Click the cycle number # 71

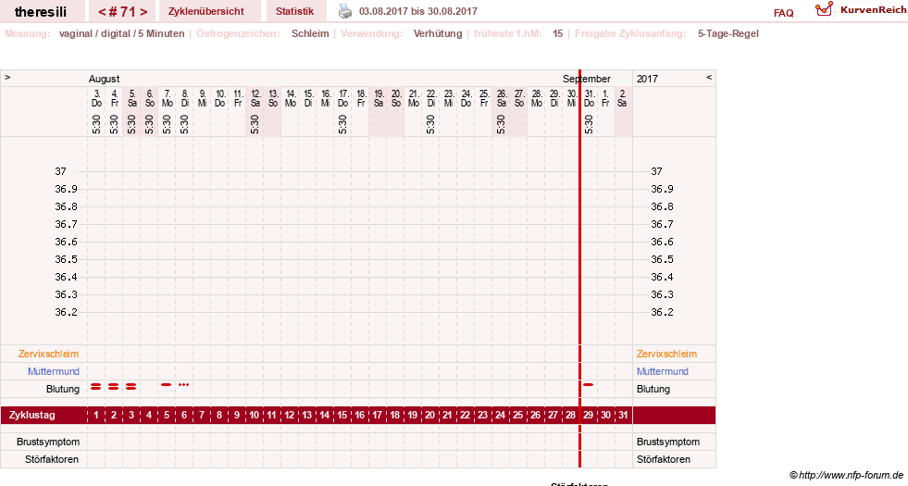click(x=122, y=12)
